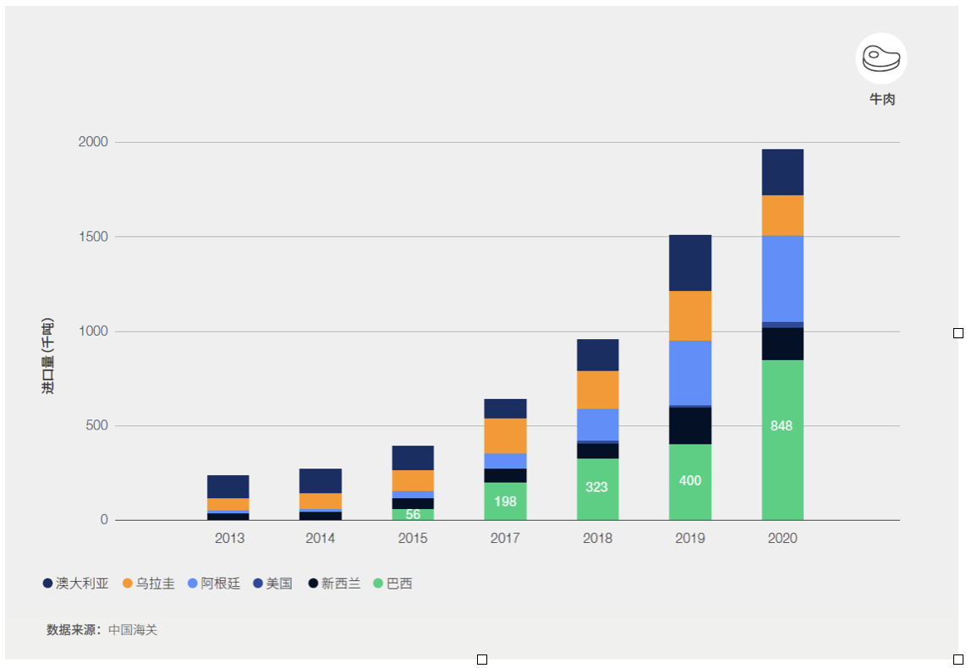This screenshot has height=668, width=966.
Task: Toggle the 阿根廷 legend entry
Action: tap(214, 583)
